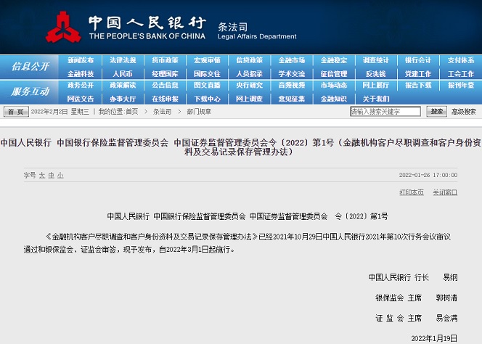Select 经理国库 navigation item
Screen dimensions: 482x344
click(165, 74)
